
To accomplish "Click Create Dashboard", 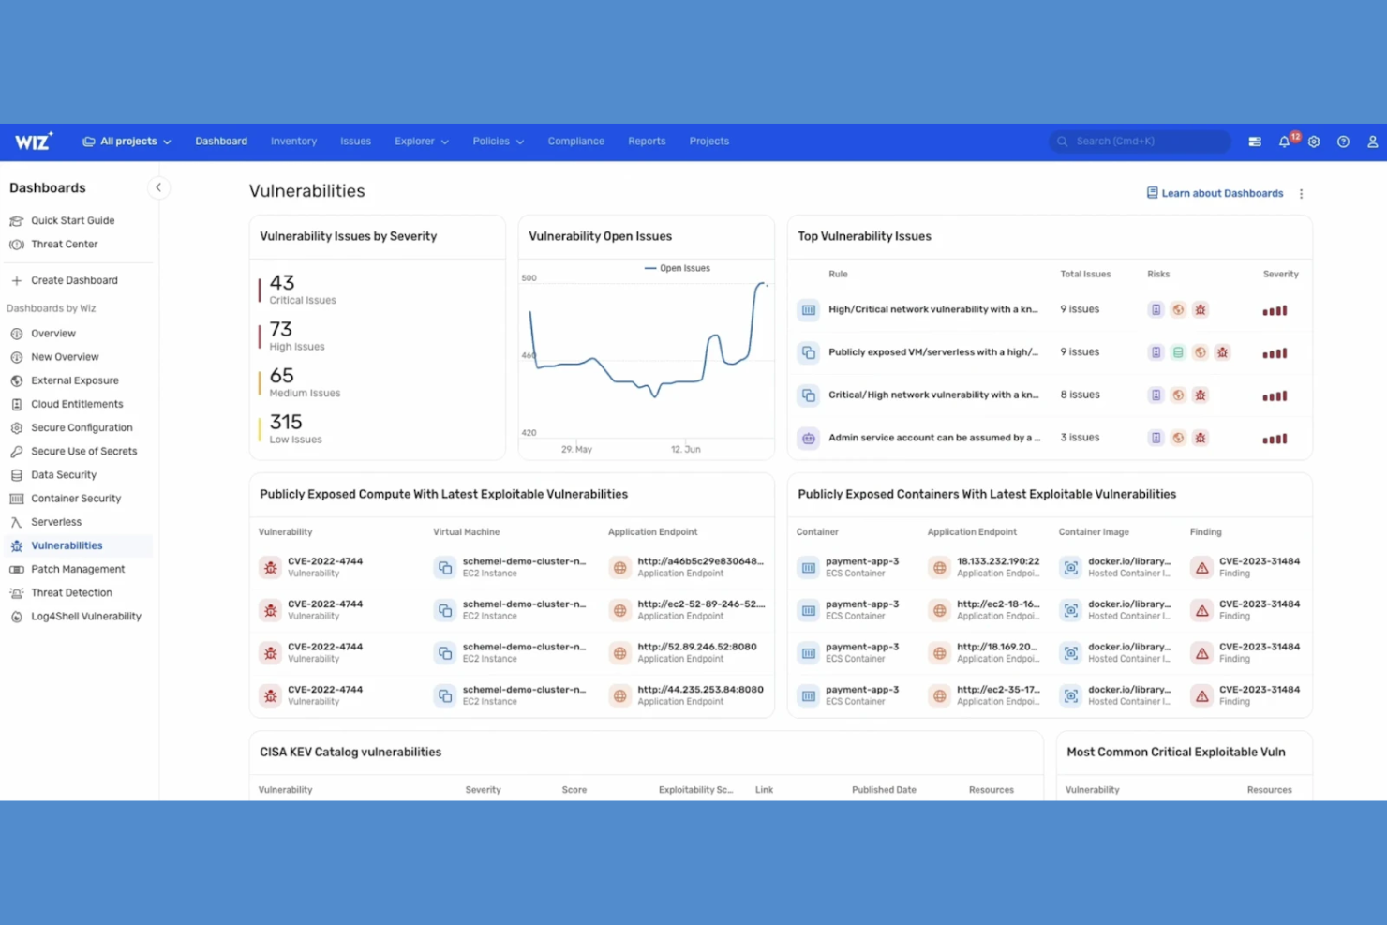I will [75, 279].
